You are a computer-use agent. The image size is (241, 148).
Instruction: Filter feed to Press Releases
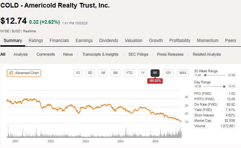point(170,54)
